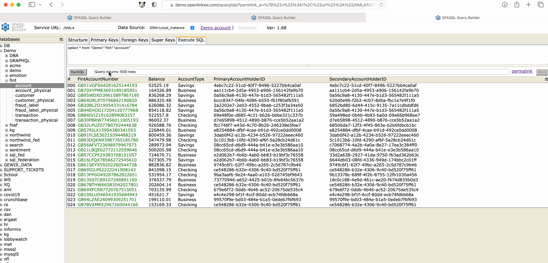The width and height of the screenshot is (548, 263).
Task: Click balance value 52525.19
Action: click(x=158, y=86)
